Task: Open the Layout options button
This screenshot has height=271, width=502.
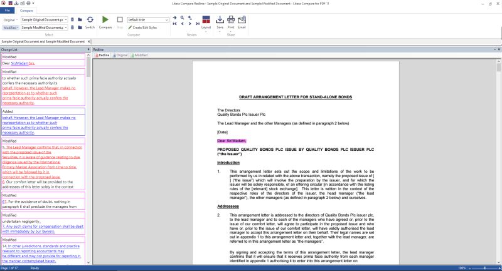Action: (x=206, y=23)
